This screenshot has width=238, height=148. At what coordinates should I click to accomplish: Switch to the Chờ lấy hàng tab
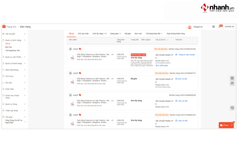coord(100,33)
